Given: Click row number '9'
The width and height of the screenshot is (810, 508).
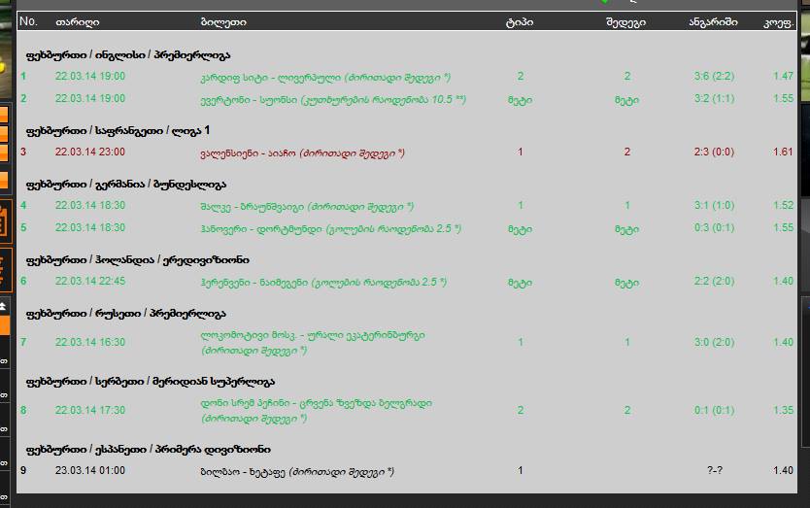Looking at the screenshot, I should (x=23, y=470).
